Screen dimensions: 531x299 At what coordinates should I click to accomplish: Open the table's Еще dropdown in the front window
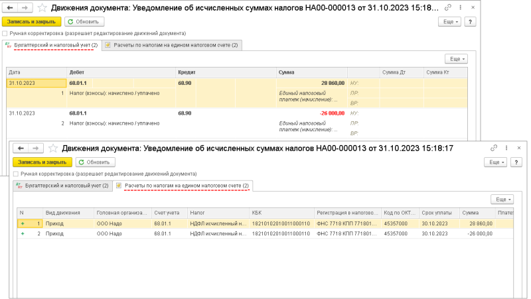(502, 200)
